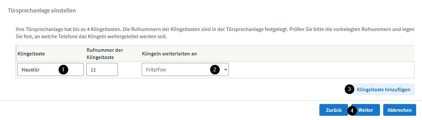Focus the Rufnummer field showing 11

coord(102,69)
